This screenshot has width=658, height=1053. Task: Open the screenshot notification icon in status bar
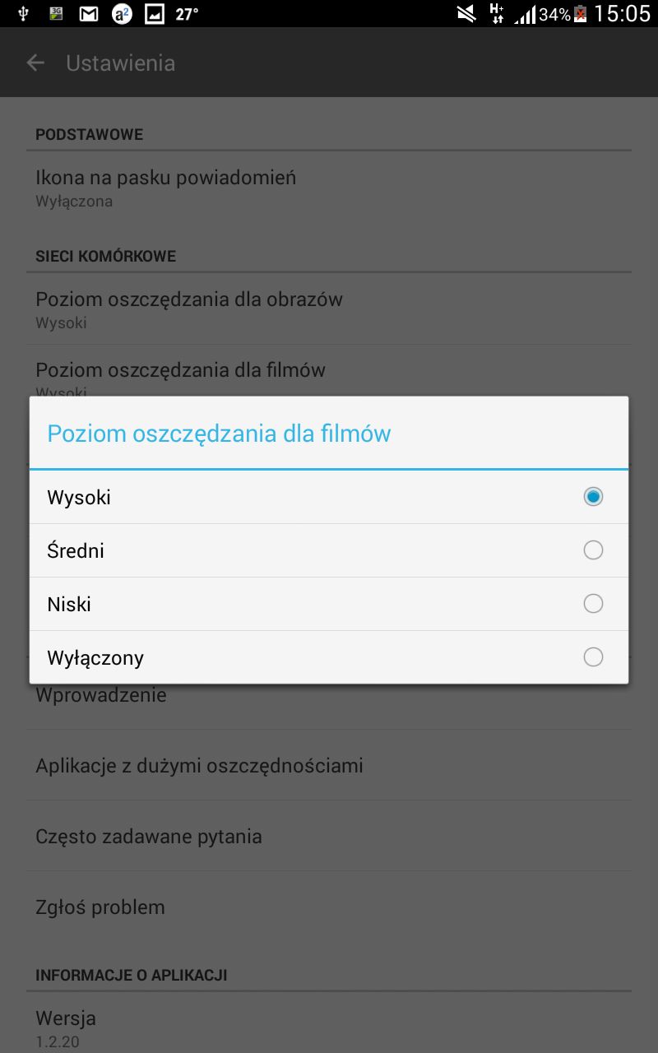tap(155, 13)
